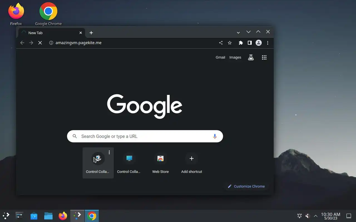The height and width of the screenshot is (222, 356).
Task: Launch Discover software center from taskbar
Action: [x=34, y=216]
